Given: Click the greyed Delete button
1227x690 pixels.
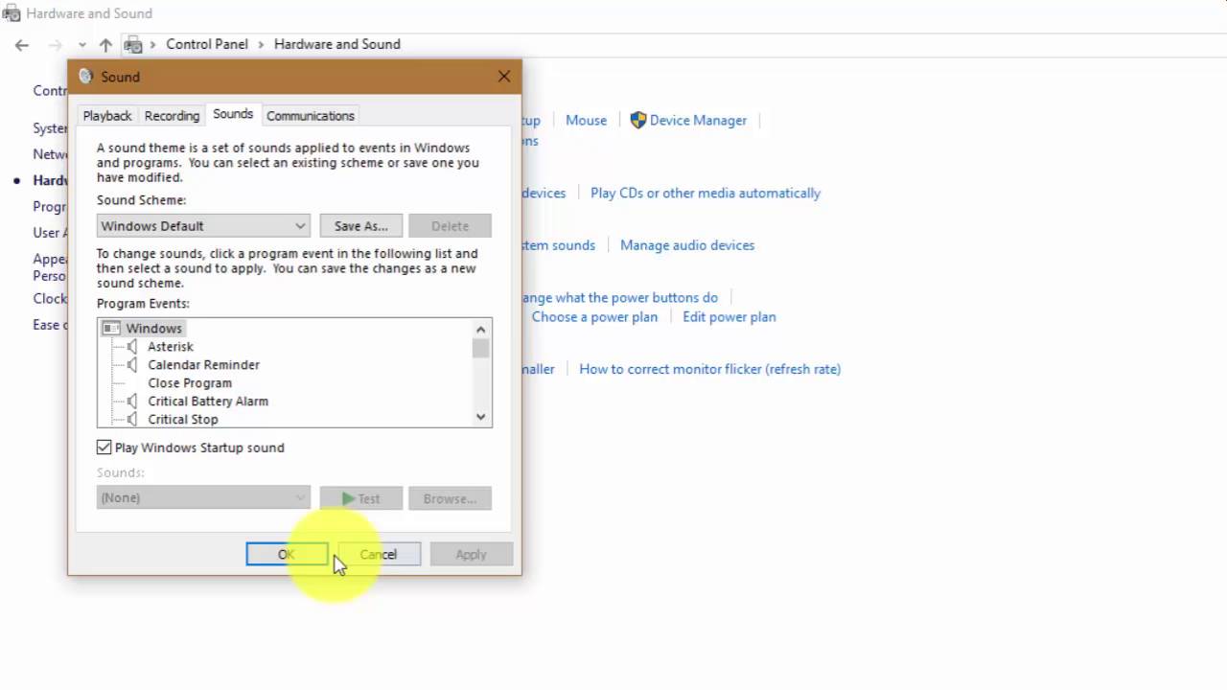Looking at the screenshot, I should [450, 226].
